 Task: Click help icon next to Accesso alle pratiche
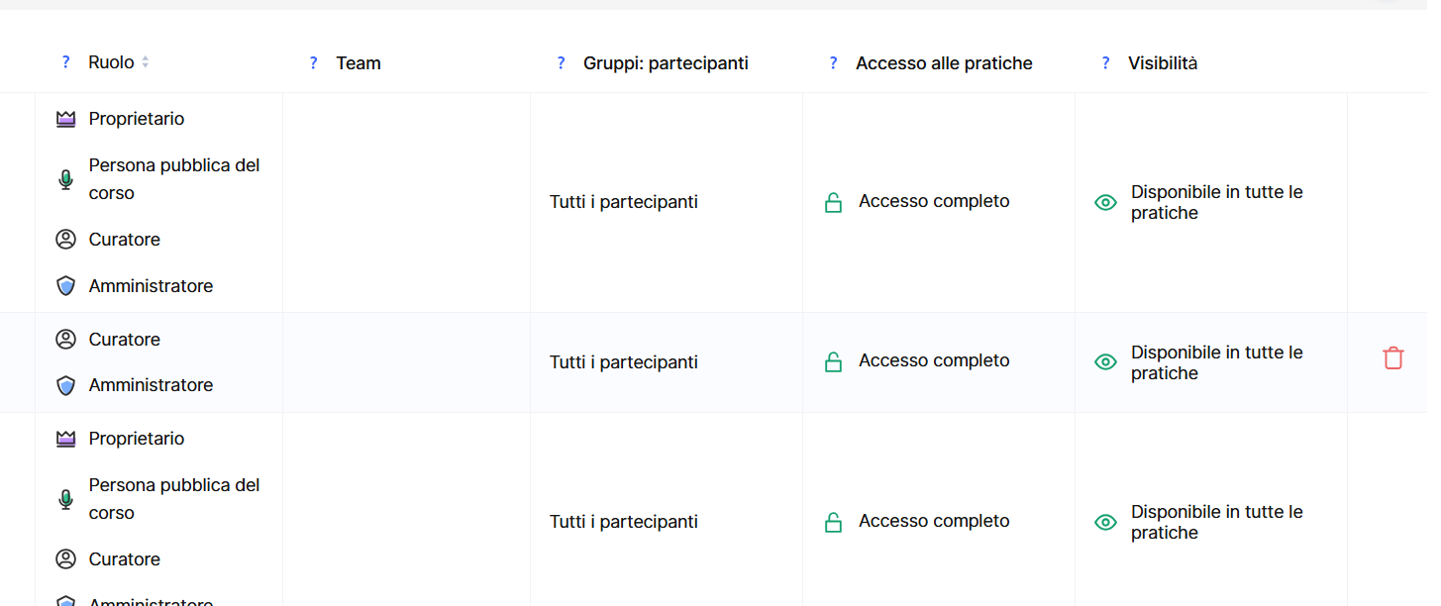[833, 63]
